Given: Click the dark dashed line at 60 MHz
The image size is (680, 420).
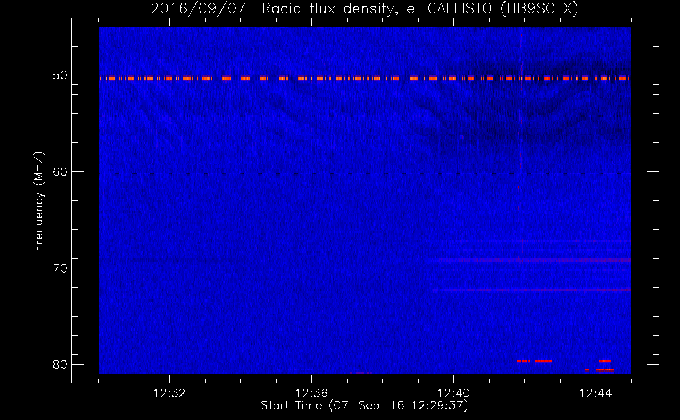Looking at the screenshot, I should click(365, 173).
